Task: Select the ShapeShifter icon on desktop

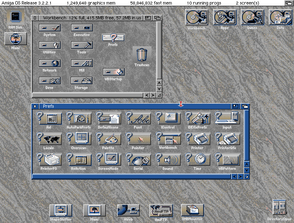Action: [61, 211]
